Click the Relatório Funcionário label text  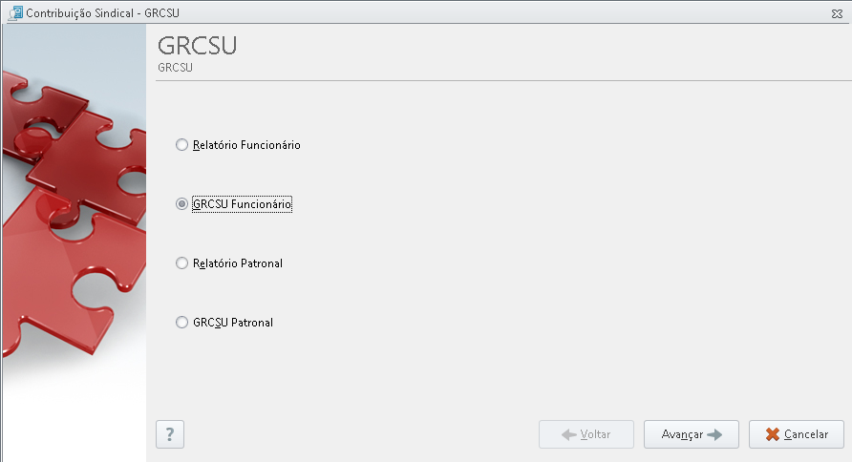(246, 145)
